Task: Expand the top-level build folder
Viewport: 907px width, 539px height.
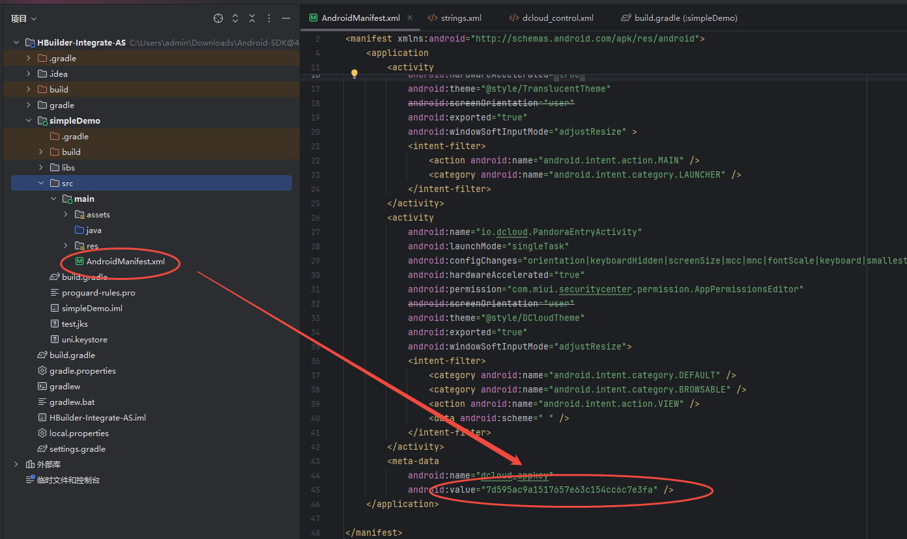Action: click(28, 89)
